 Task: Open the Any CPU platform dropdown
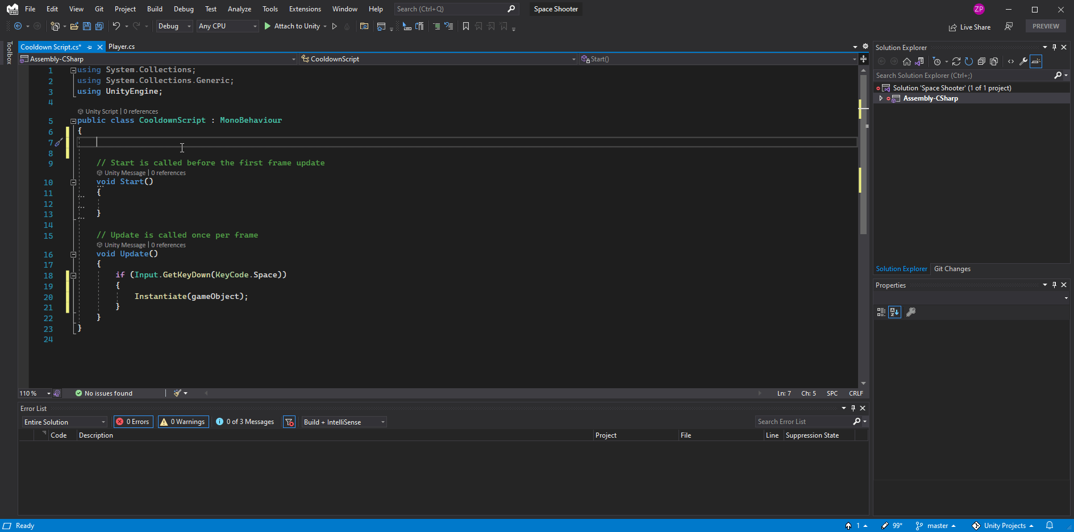coord(227,26)
